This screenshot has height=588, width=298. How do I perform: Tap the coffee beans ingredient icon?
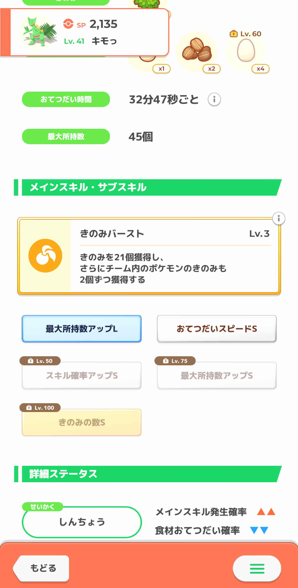pyautogui.click(x=197, y=50)
